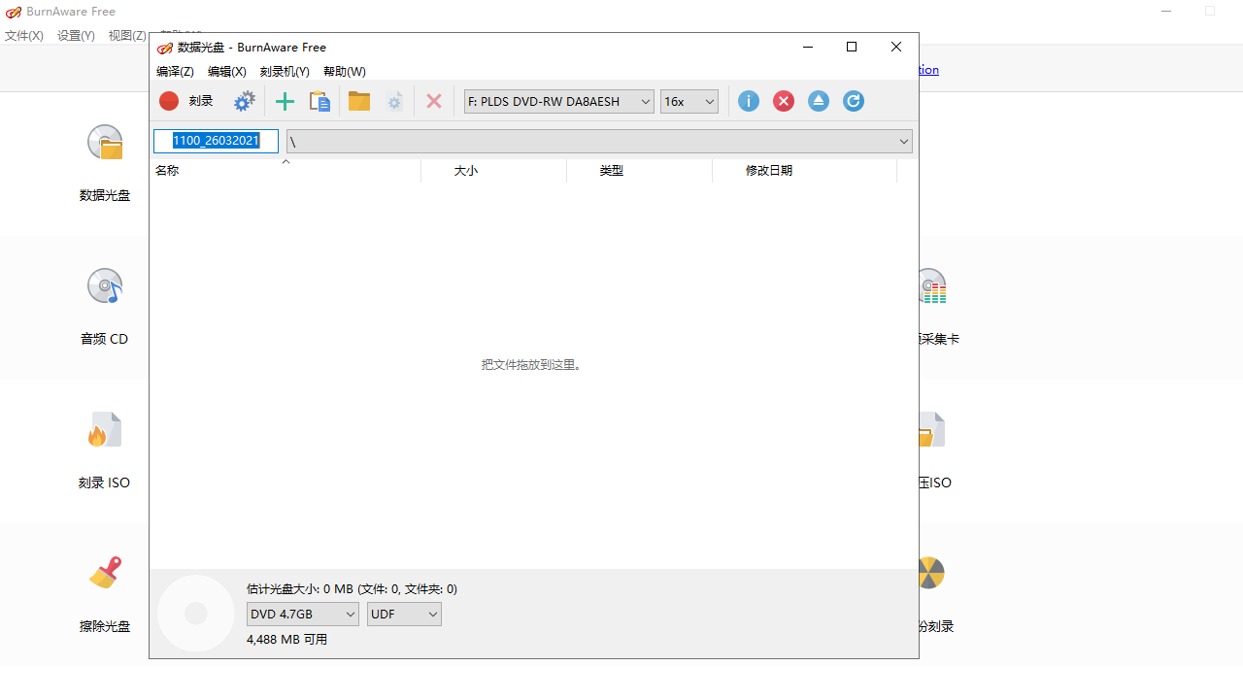Open the DVD 4.7GB capacity dropdown
The width and height of the screenshot is (1243, 699).
tap(302, 614)
